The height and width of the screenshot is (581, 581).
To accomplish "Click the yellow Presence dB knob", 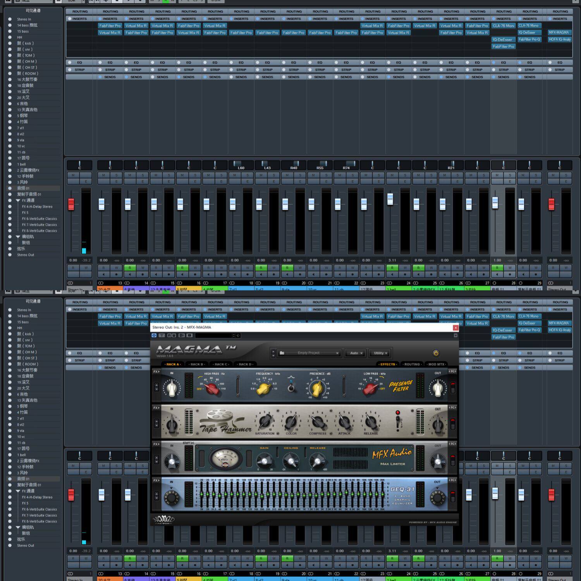I will coord(317,388).
